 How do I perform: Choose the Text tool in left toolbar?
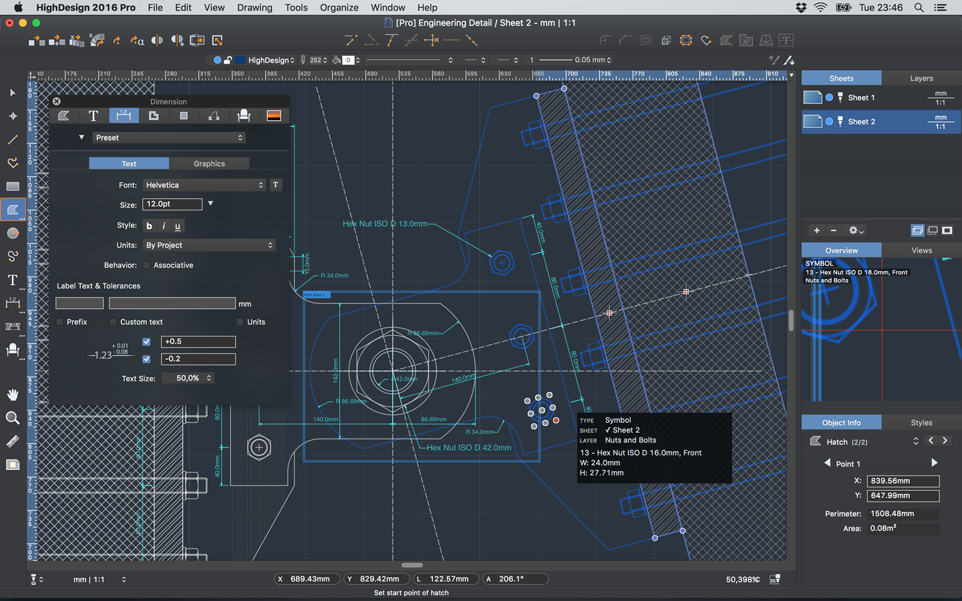[x=13, y=280]
